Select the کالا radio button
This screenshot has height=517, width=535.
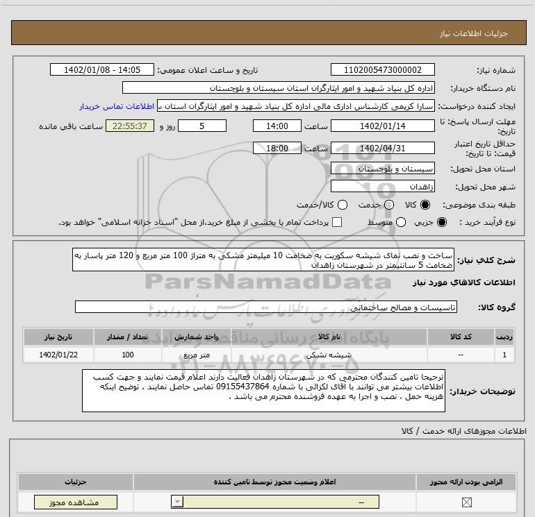point(425,205)
